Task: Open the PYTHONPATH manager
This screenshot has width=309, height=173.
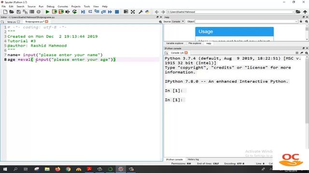Action: coord(147,12)
